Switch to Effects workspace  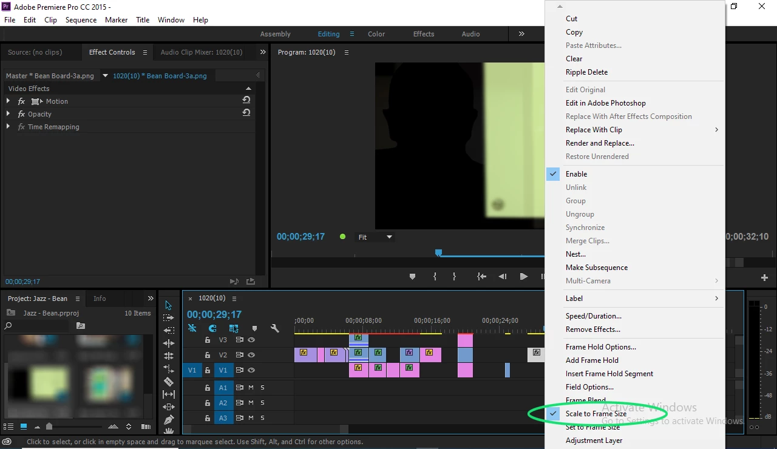(424, 34)
